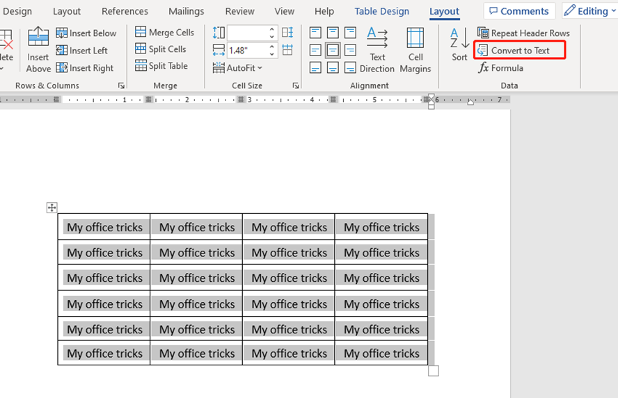Select Align Top Center

click(x=333, y=33)
